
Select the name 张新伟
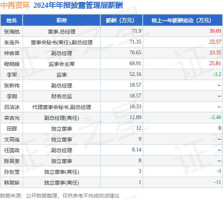[x=12, y=86]
